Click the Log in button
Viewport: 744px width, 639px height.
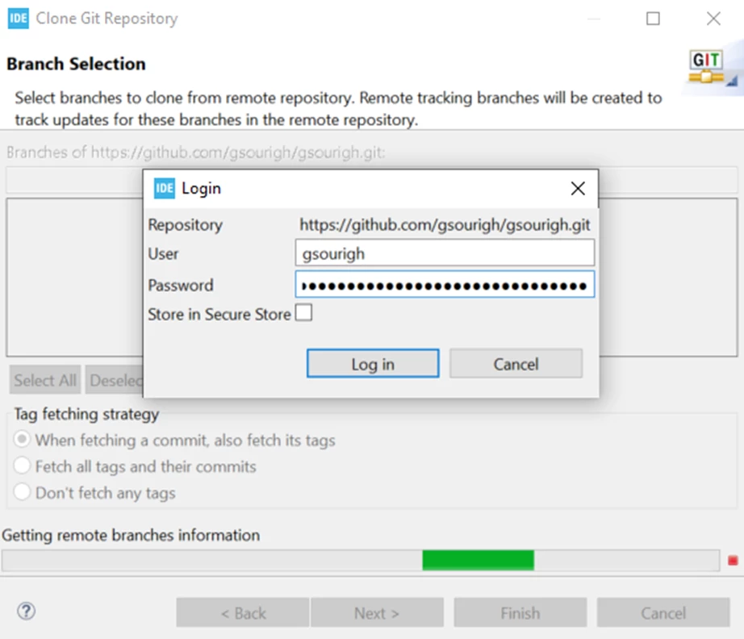[373, 364]
